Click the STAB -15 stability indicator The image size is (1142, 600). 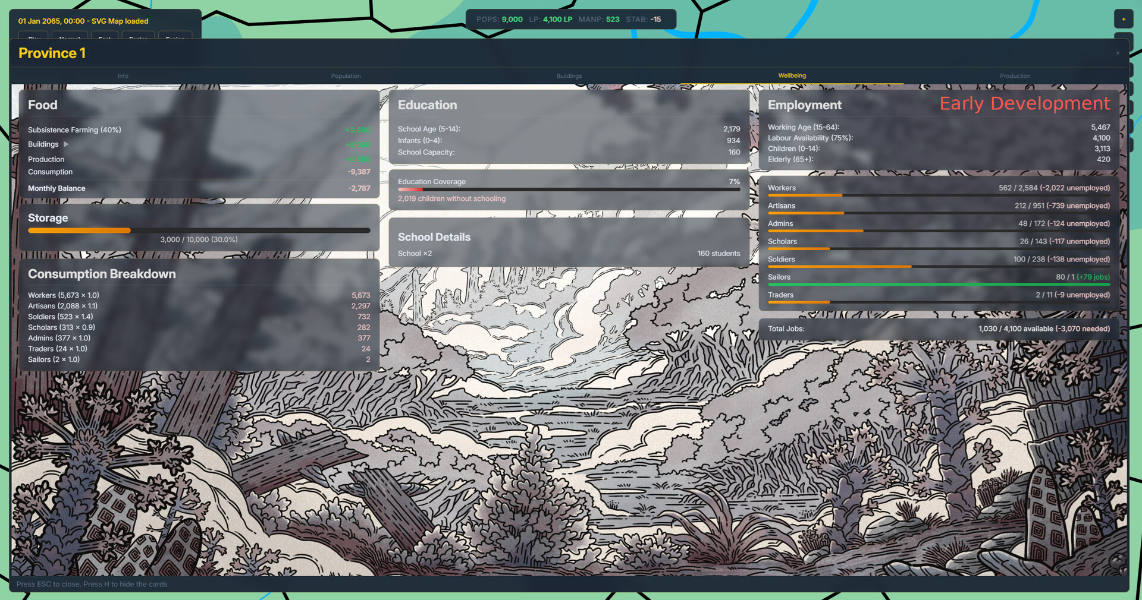(644, 19)
